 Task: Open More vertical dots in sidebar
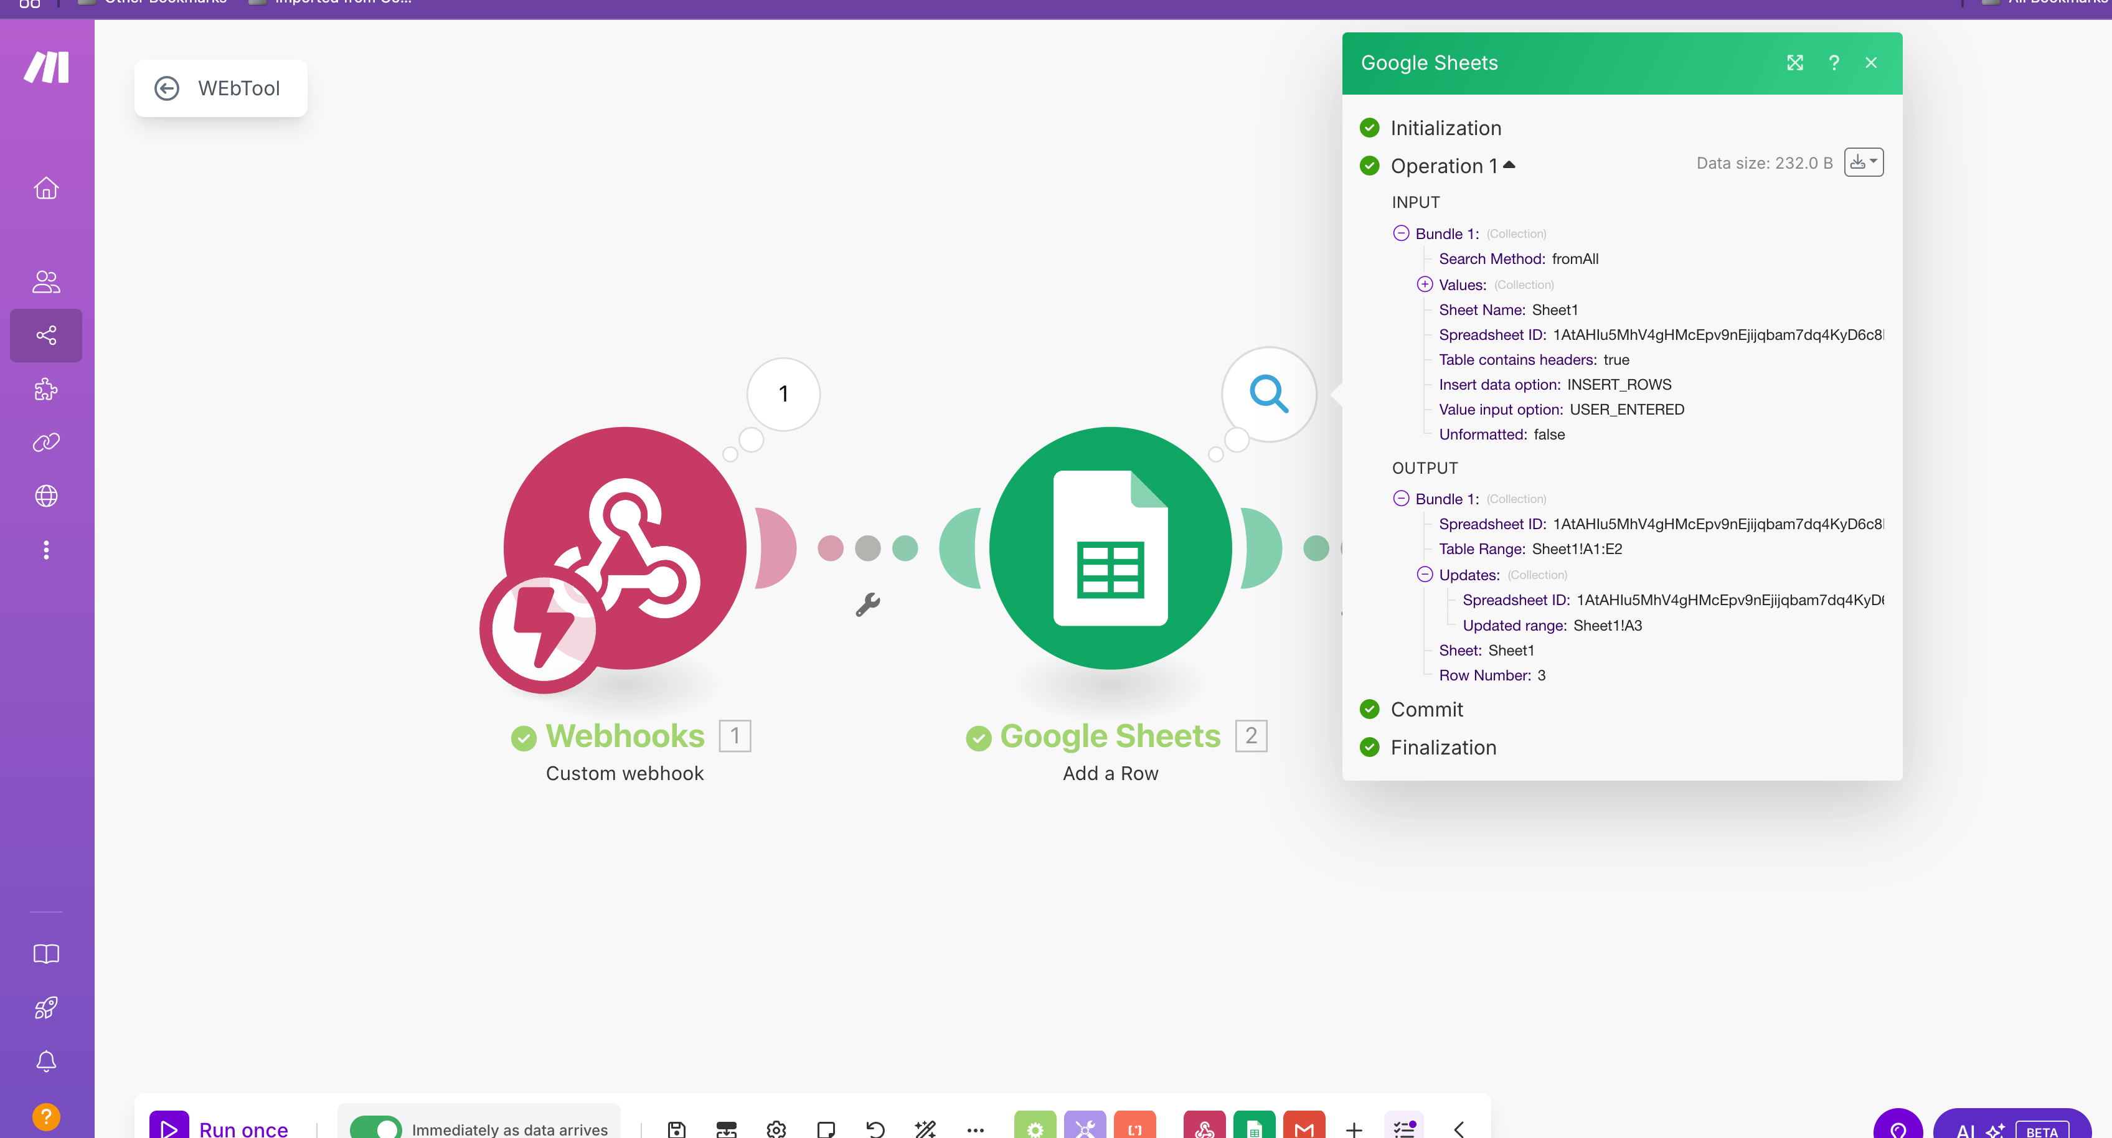click(46, 549)
